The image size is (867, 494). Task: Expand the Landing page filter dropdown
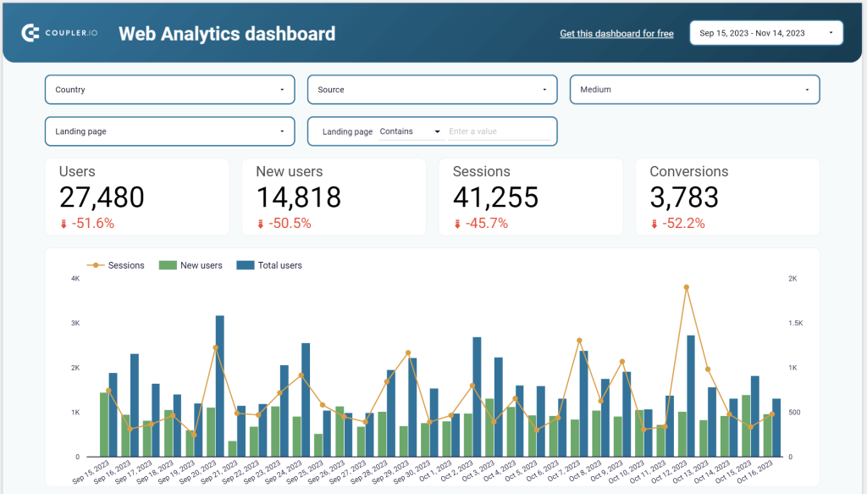[169, 131]
